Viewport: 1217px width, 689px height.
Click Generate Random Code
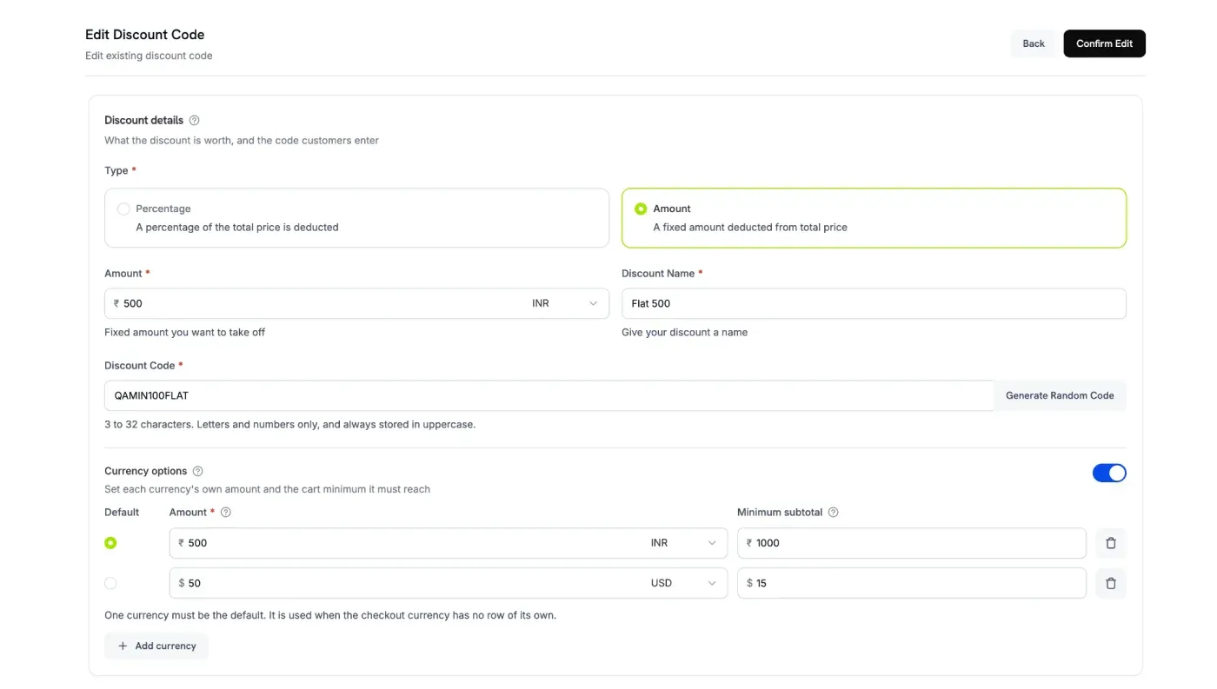pos(1060,395)
